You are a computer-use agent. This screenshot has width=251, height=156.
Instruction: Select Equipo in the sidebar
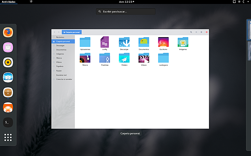pos(63,71)
